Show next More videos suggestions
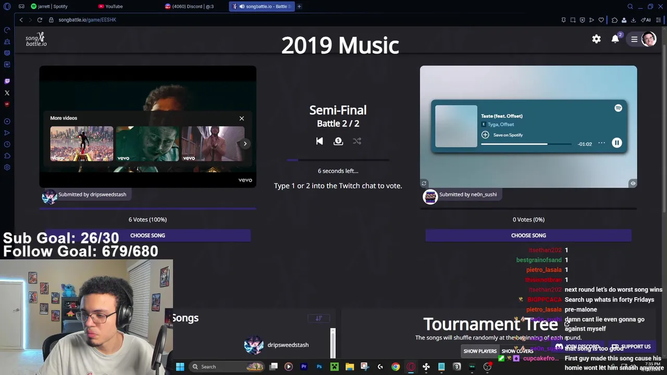This screenshot has height=375, width=667. pos(245,144)
